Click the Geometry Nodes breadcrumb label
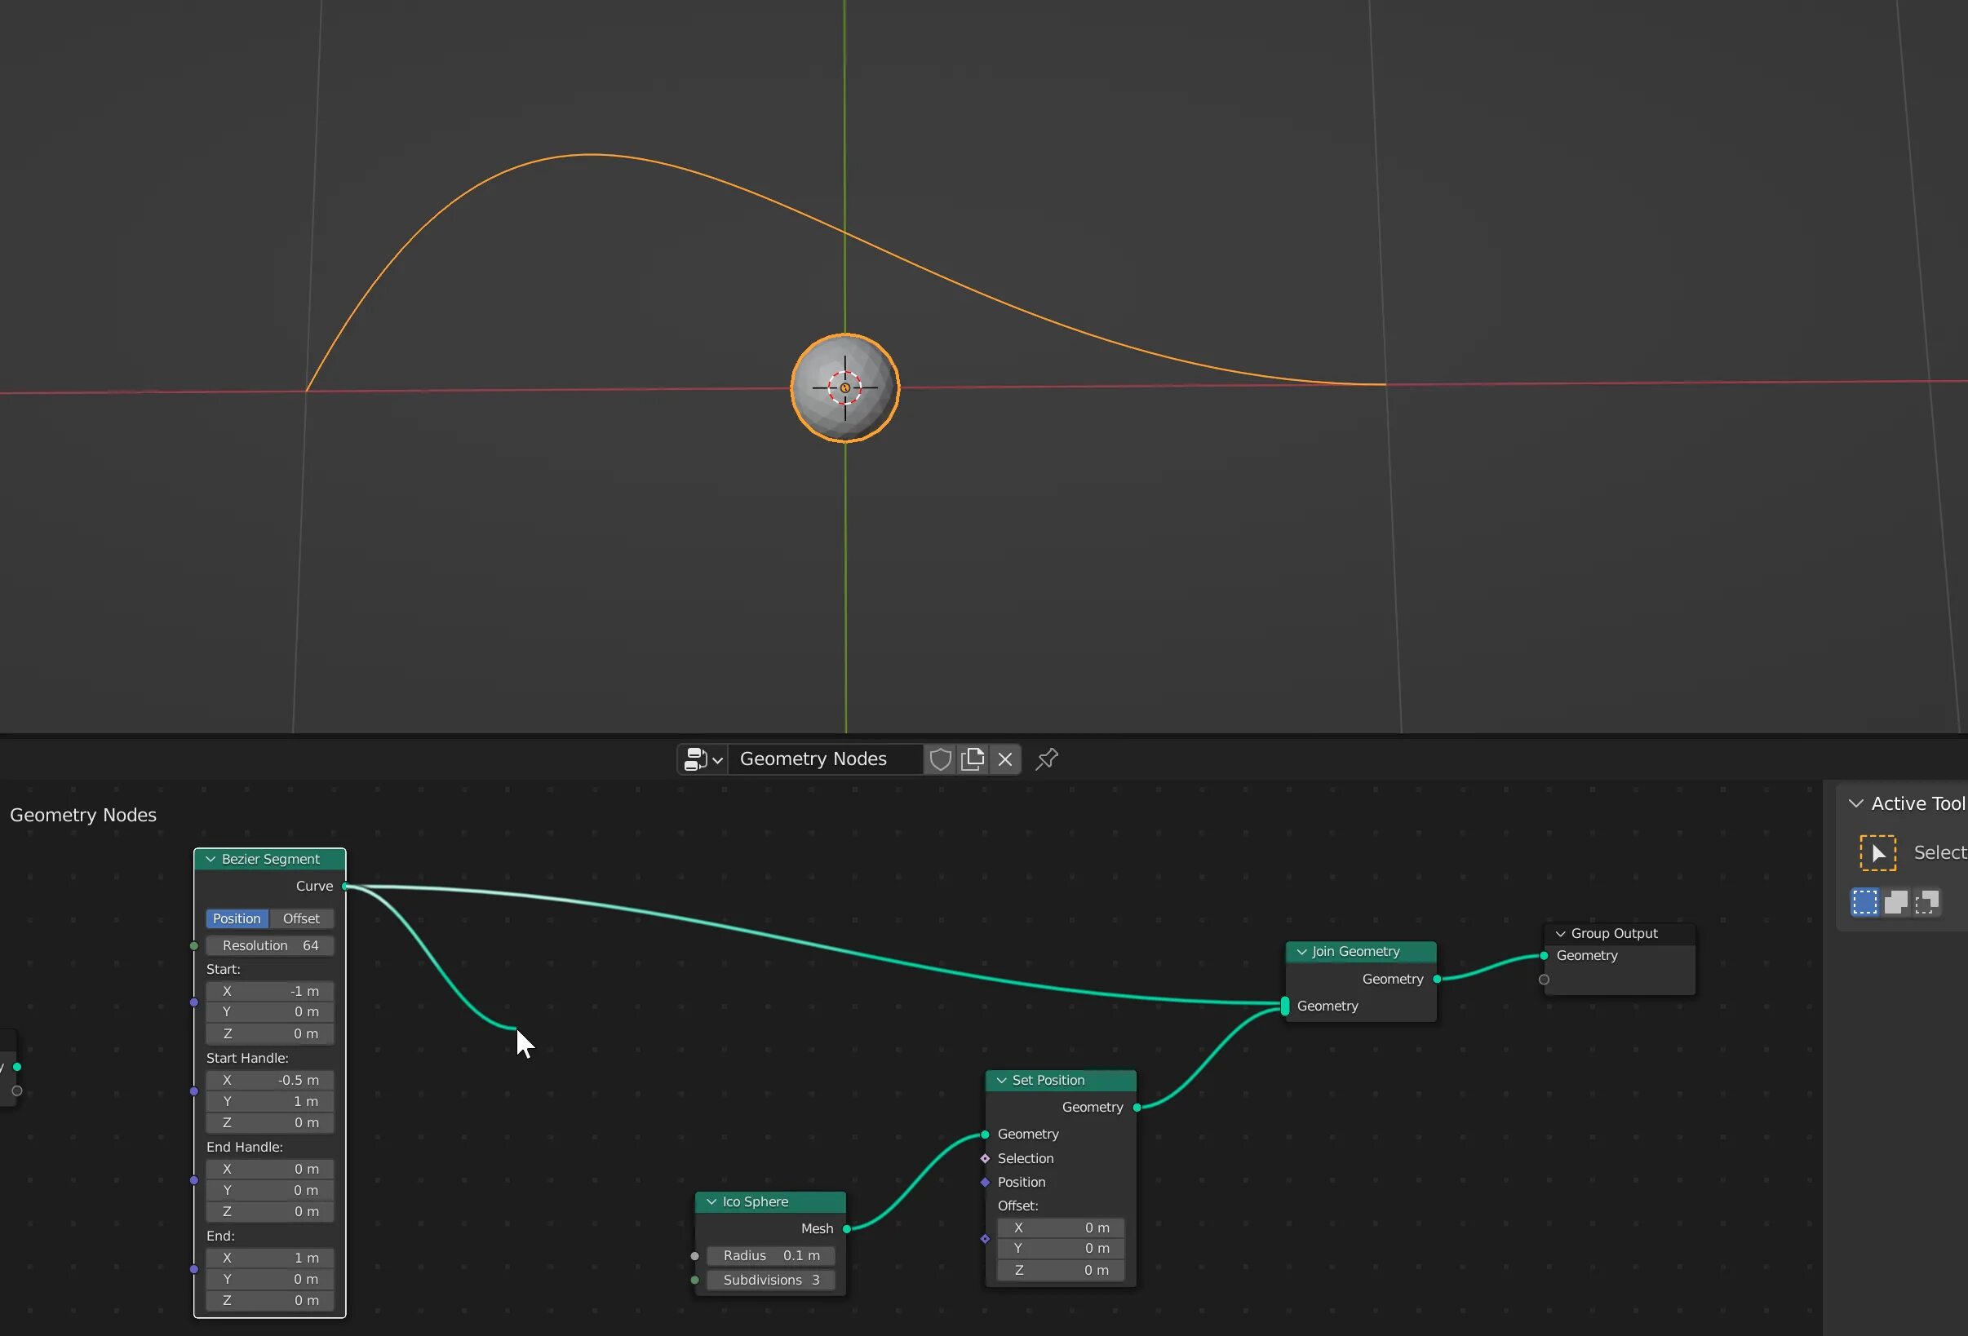Screen dimensions: 1968x1336 tap(83, 816)
